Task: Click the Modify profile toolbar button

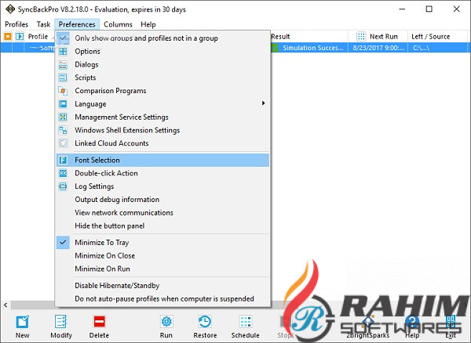Action: [61, 327]
